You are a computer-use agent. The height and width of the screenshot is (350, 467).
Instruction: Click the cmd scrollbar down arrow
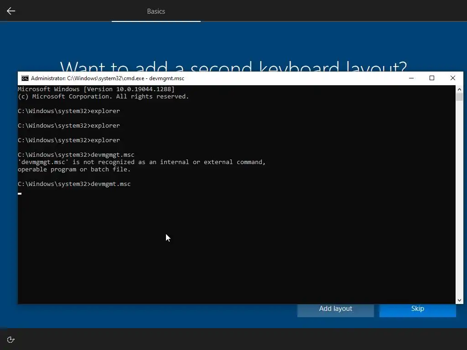click(459, 300)
